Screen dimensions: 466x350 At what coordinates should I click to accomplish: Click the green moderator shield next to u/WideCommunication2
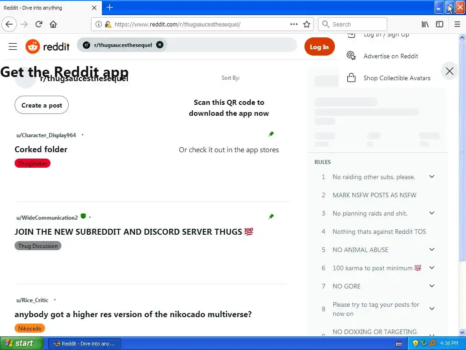tap(83, 216)
